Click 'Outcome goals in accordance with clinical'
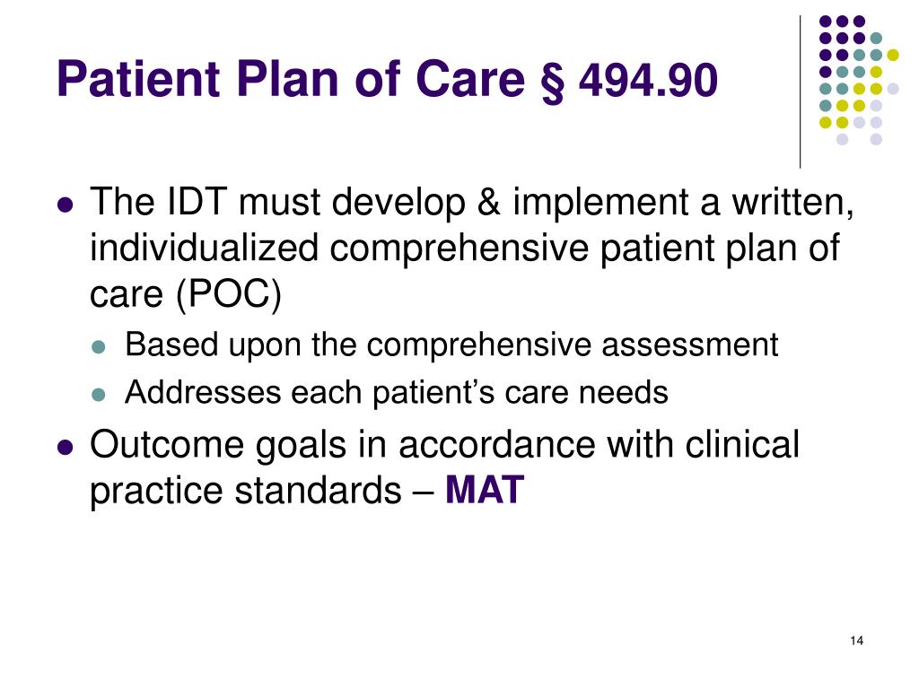 (x=444, y=445)
